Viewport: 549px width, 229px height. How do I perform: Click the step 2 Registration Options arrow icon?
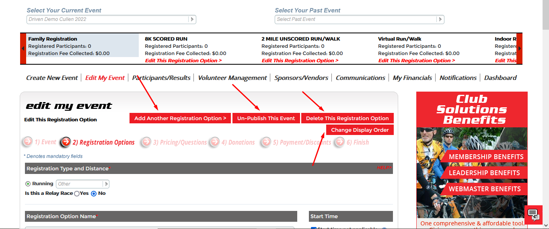(x=66, y=142)
